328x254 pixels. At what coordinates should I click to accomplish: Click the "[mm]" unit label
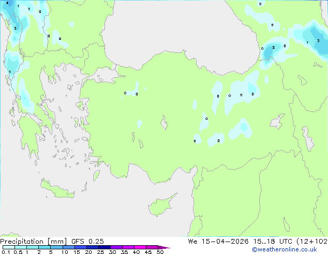(x=57, y=242)
